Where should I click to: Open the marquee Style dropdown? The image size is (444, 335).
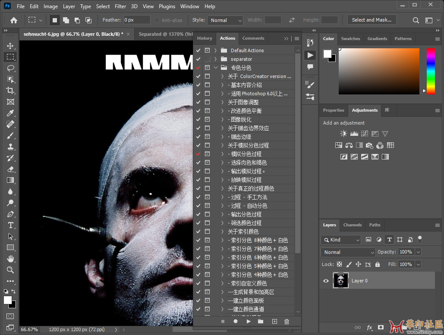tap(225, 20)
